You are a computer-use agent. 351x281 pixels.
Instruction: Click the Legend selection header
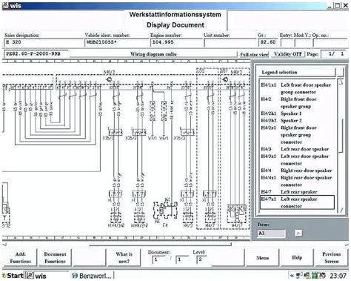296,72
